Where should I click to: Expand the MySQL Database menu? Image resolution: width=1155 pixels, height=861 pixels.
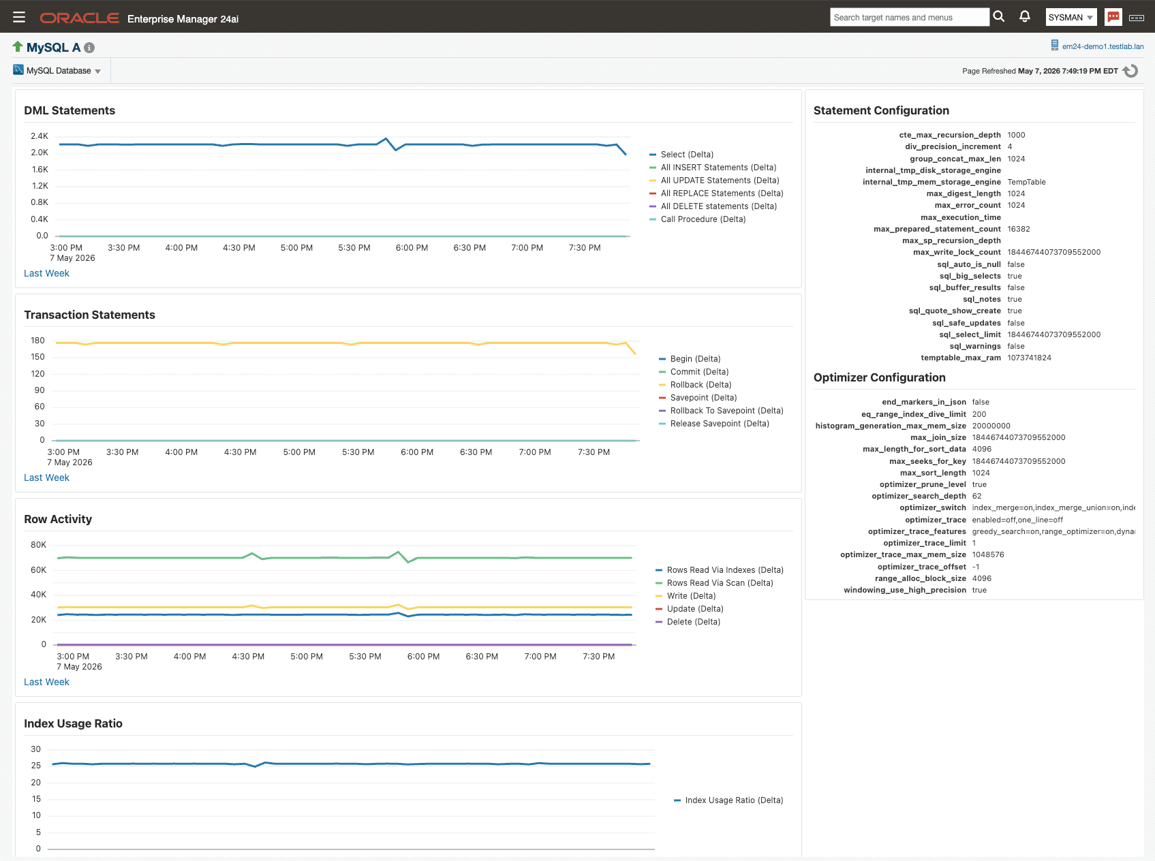click(x=63, y=71)
